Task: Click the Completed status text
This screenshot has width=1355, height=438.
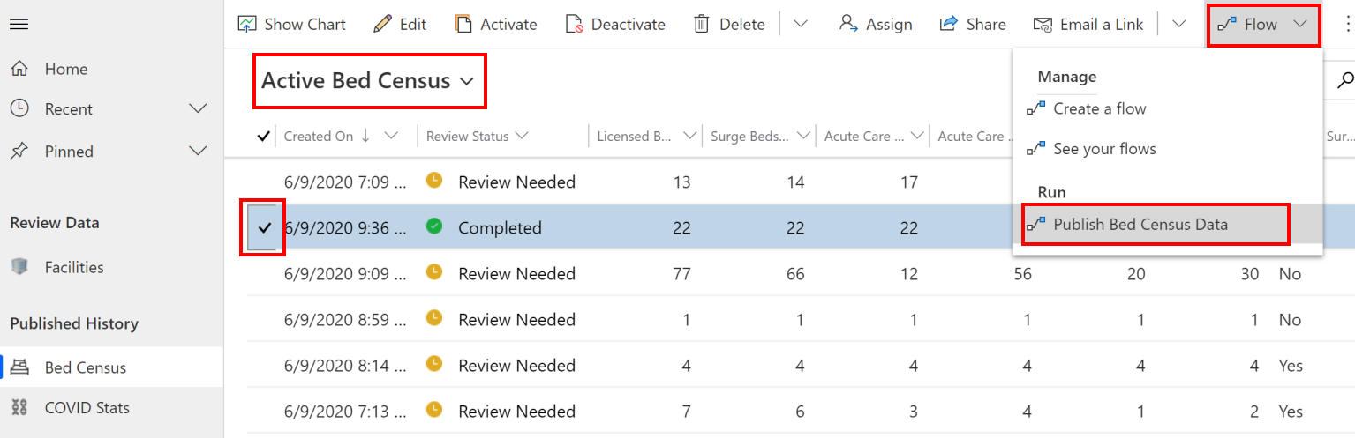Action: [x=500, y=228]
